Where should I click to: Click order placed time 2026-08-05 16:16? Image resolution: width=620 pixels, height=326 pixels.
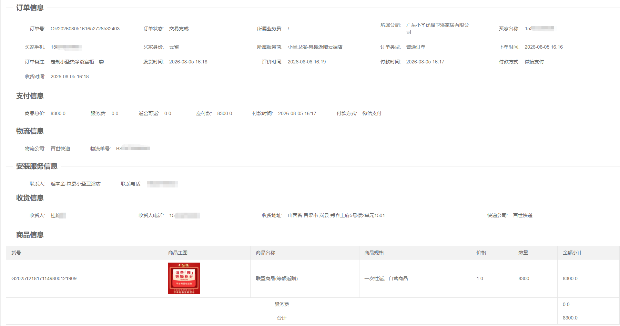coord(543,47)
